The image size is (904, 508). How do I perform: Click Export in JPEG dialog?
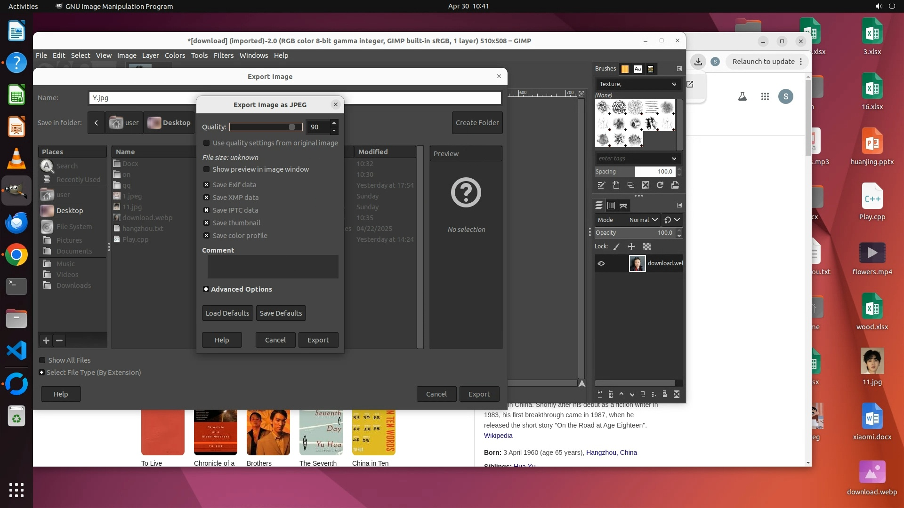click(x=318, y=340)
